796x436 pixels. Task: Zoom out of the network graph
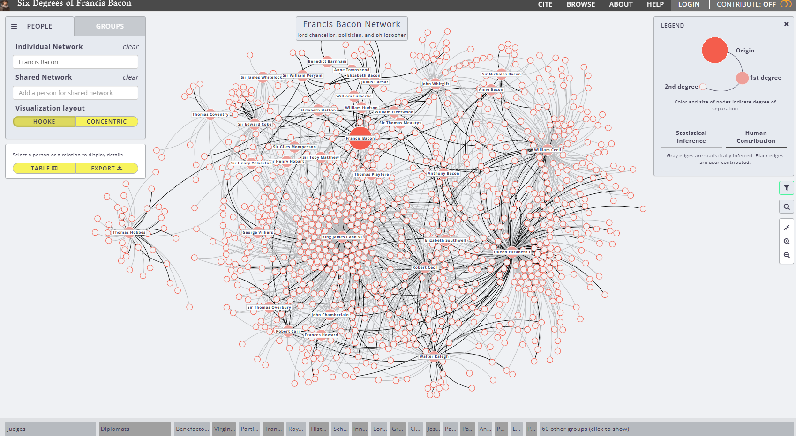pos(787,255)
